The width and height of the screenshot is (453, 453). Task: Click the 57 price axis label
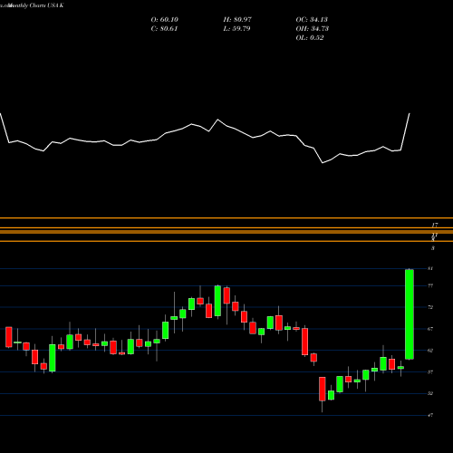430,372
